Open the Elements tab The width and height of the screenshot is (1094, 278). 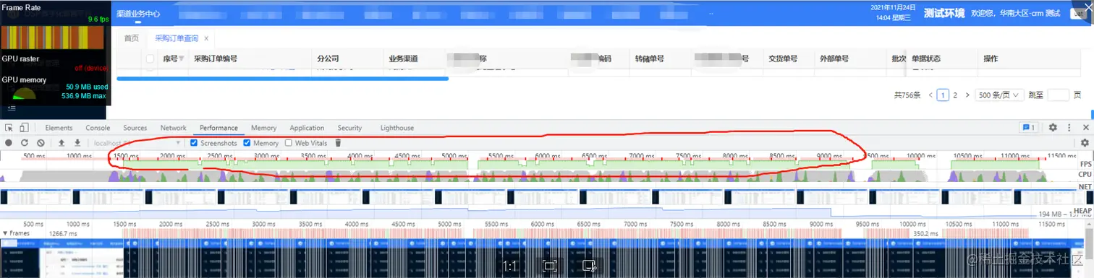click(x=59, y=128)
